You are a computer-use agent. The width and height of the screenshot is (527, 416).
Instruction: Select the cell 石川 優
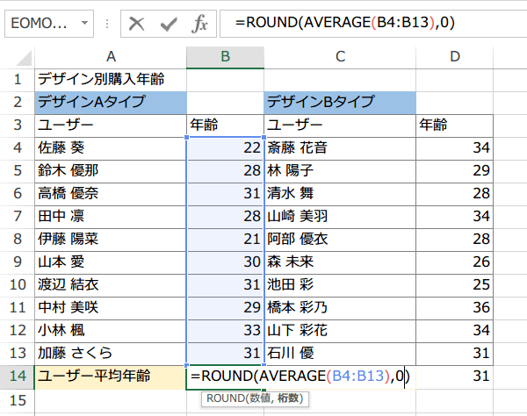click(x=340, y=354)
